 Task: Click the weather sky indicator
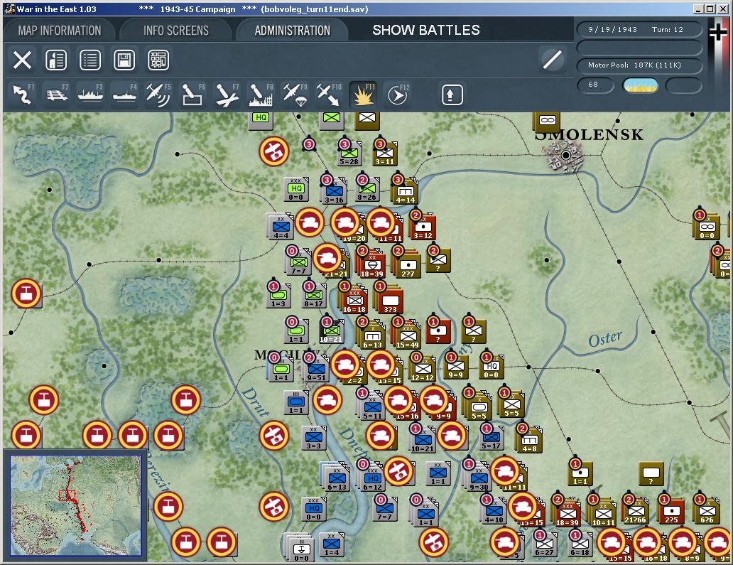coord(641,85)
